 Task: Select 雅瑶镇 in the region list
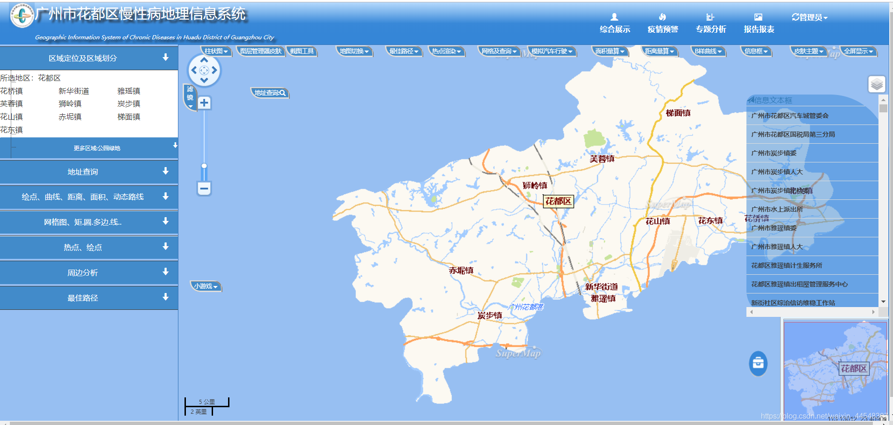(129, 91)
